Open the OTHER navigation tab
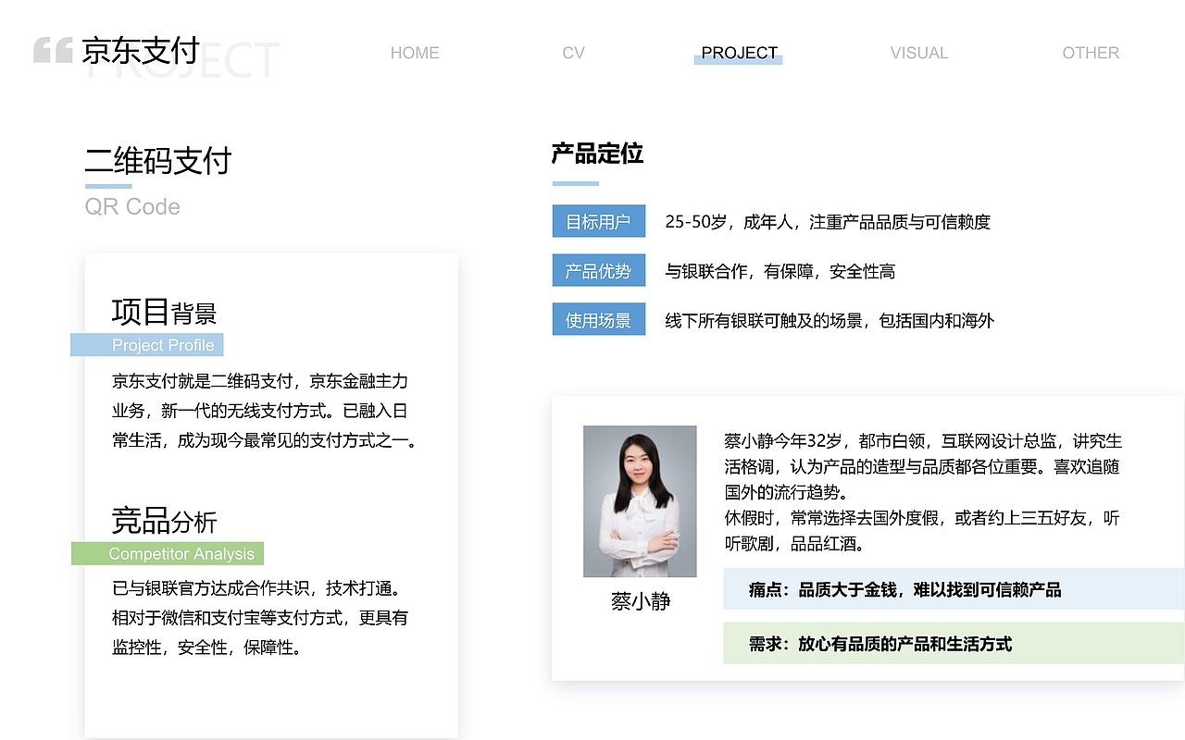 1091,53
